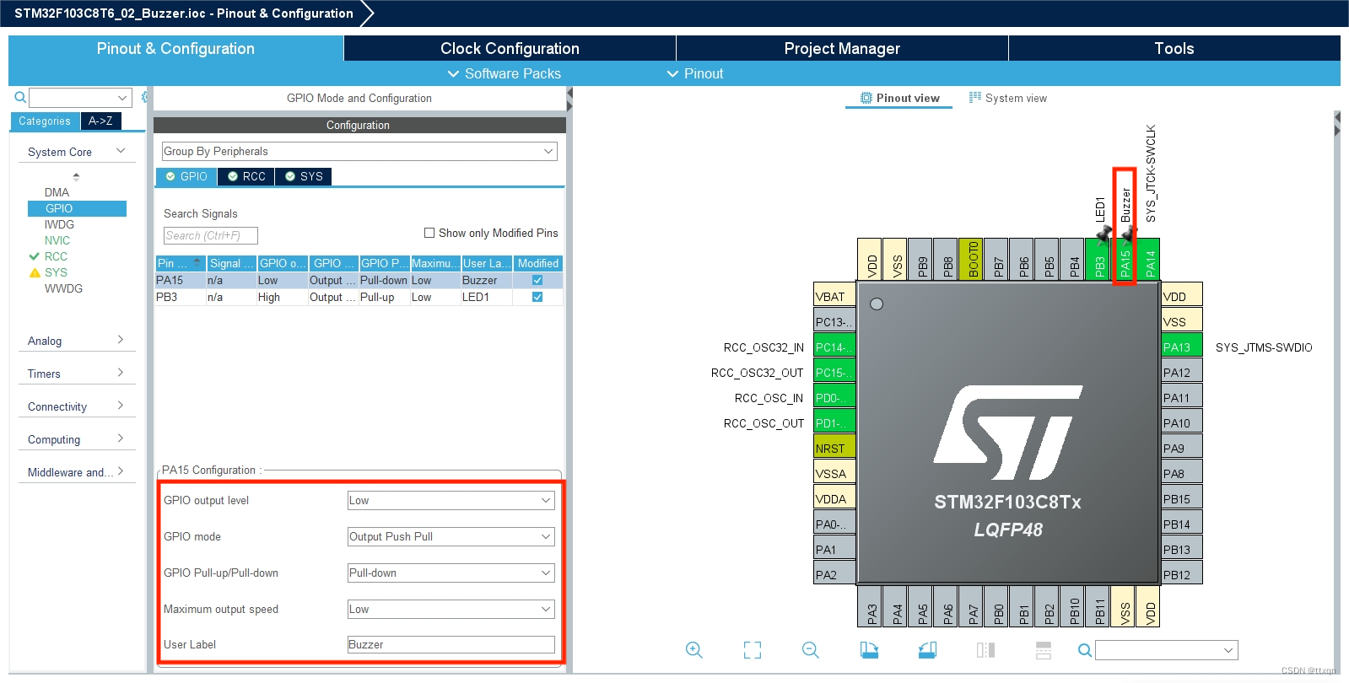Switch to System view tab
The width and height of the screenshot is (1349, 683).
tap(1008, 98)
